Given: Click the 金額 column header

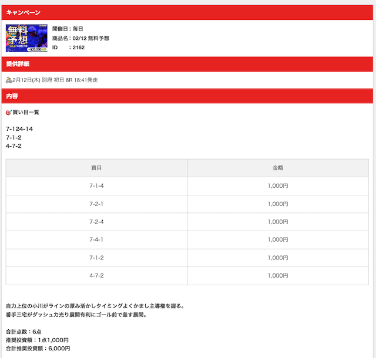Looking at the screenshot, I should [x=278, y=168].
